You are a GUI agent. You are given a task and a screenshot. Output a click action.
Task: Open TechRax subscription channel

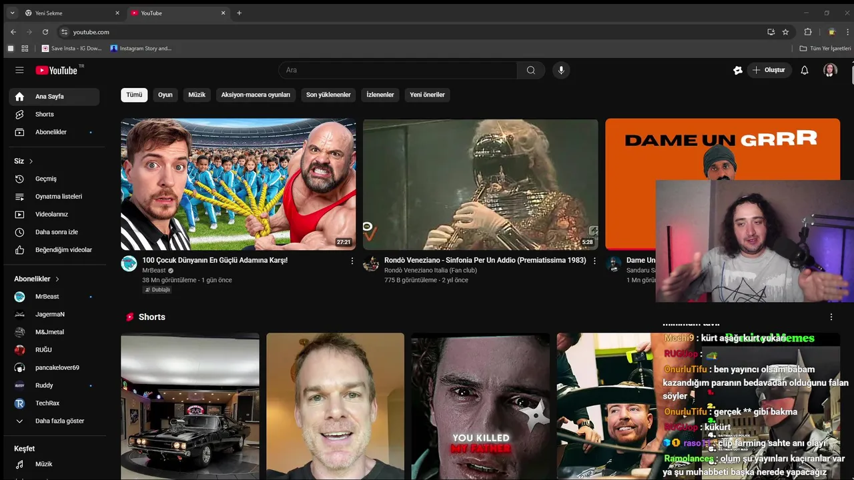point(54,403)
